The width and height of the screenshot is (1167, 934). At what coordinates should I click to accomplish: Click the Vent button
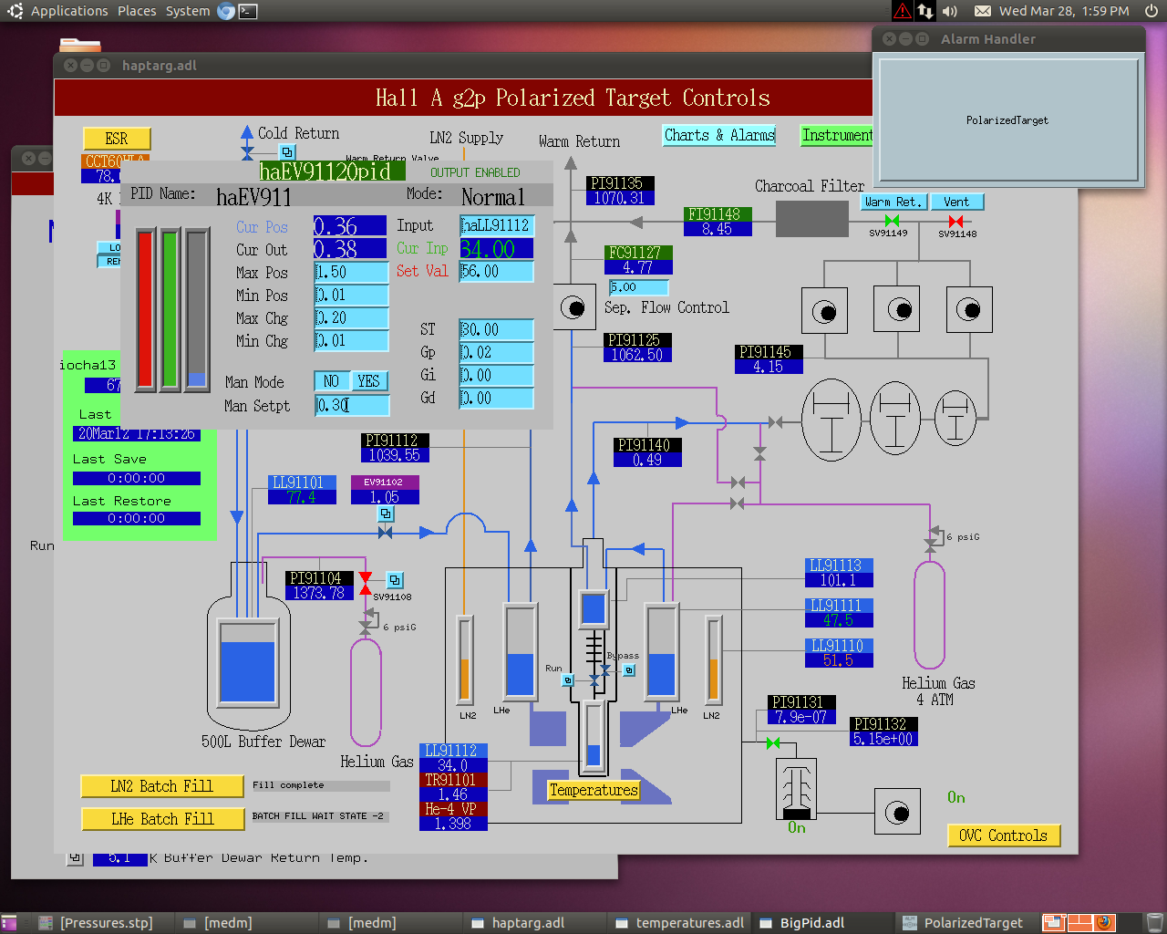coord(957,202)
